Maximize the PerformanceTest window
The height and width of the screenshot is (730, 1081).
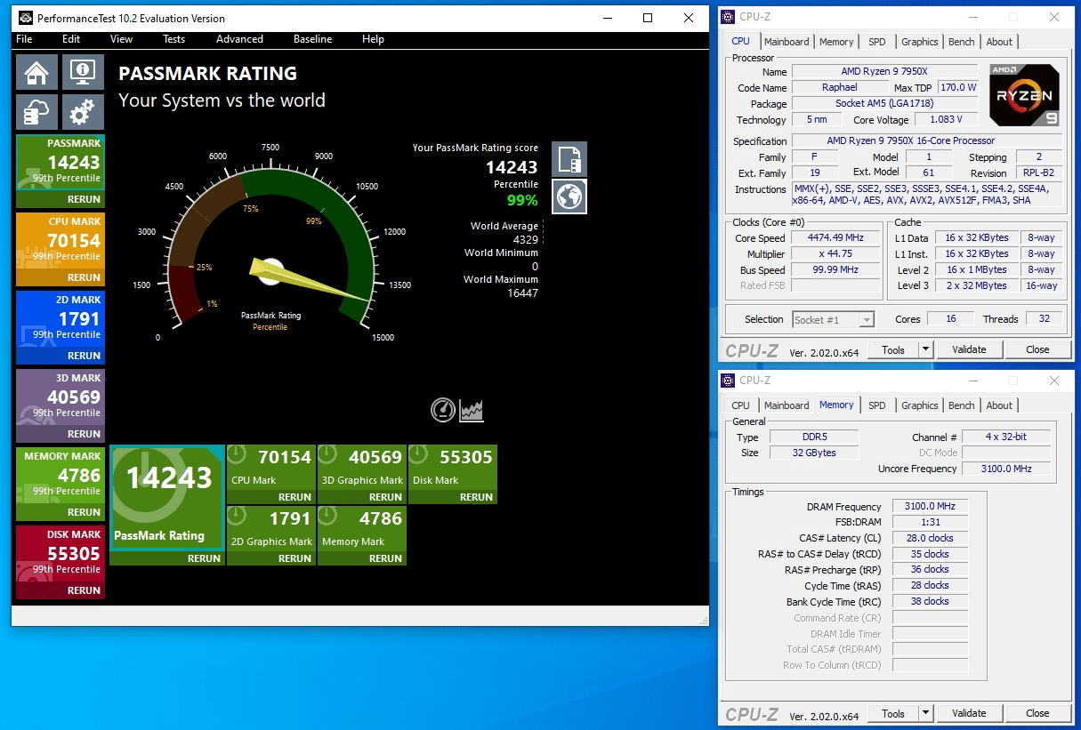648,18
